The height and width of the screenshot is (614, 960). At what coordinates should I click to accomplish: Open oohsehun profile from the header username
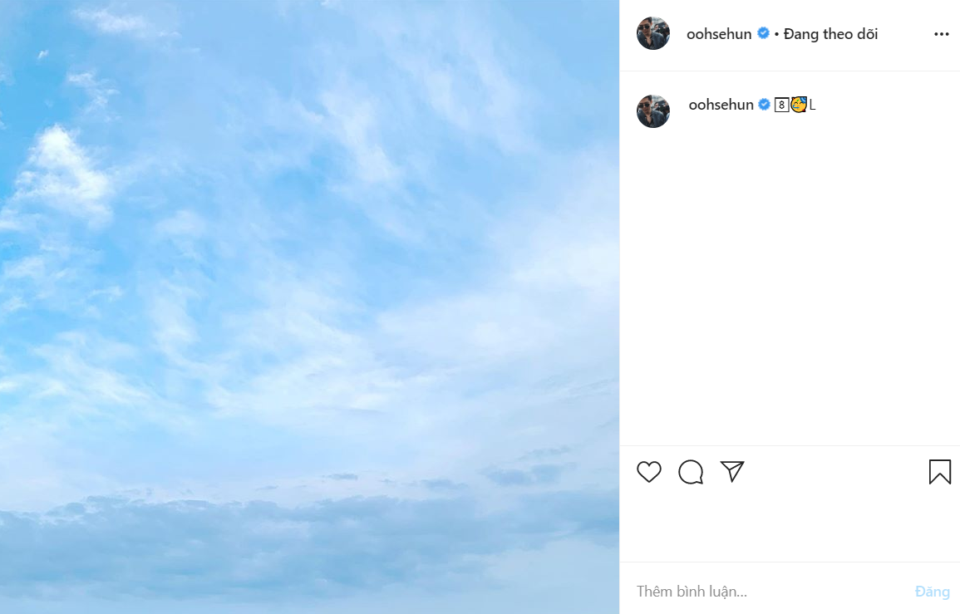pyautogui.click(x=719, y=34)
